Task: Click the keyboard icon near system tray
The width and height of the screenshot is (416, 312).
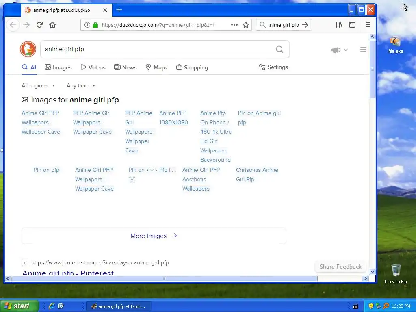Action: click(356, 306)
